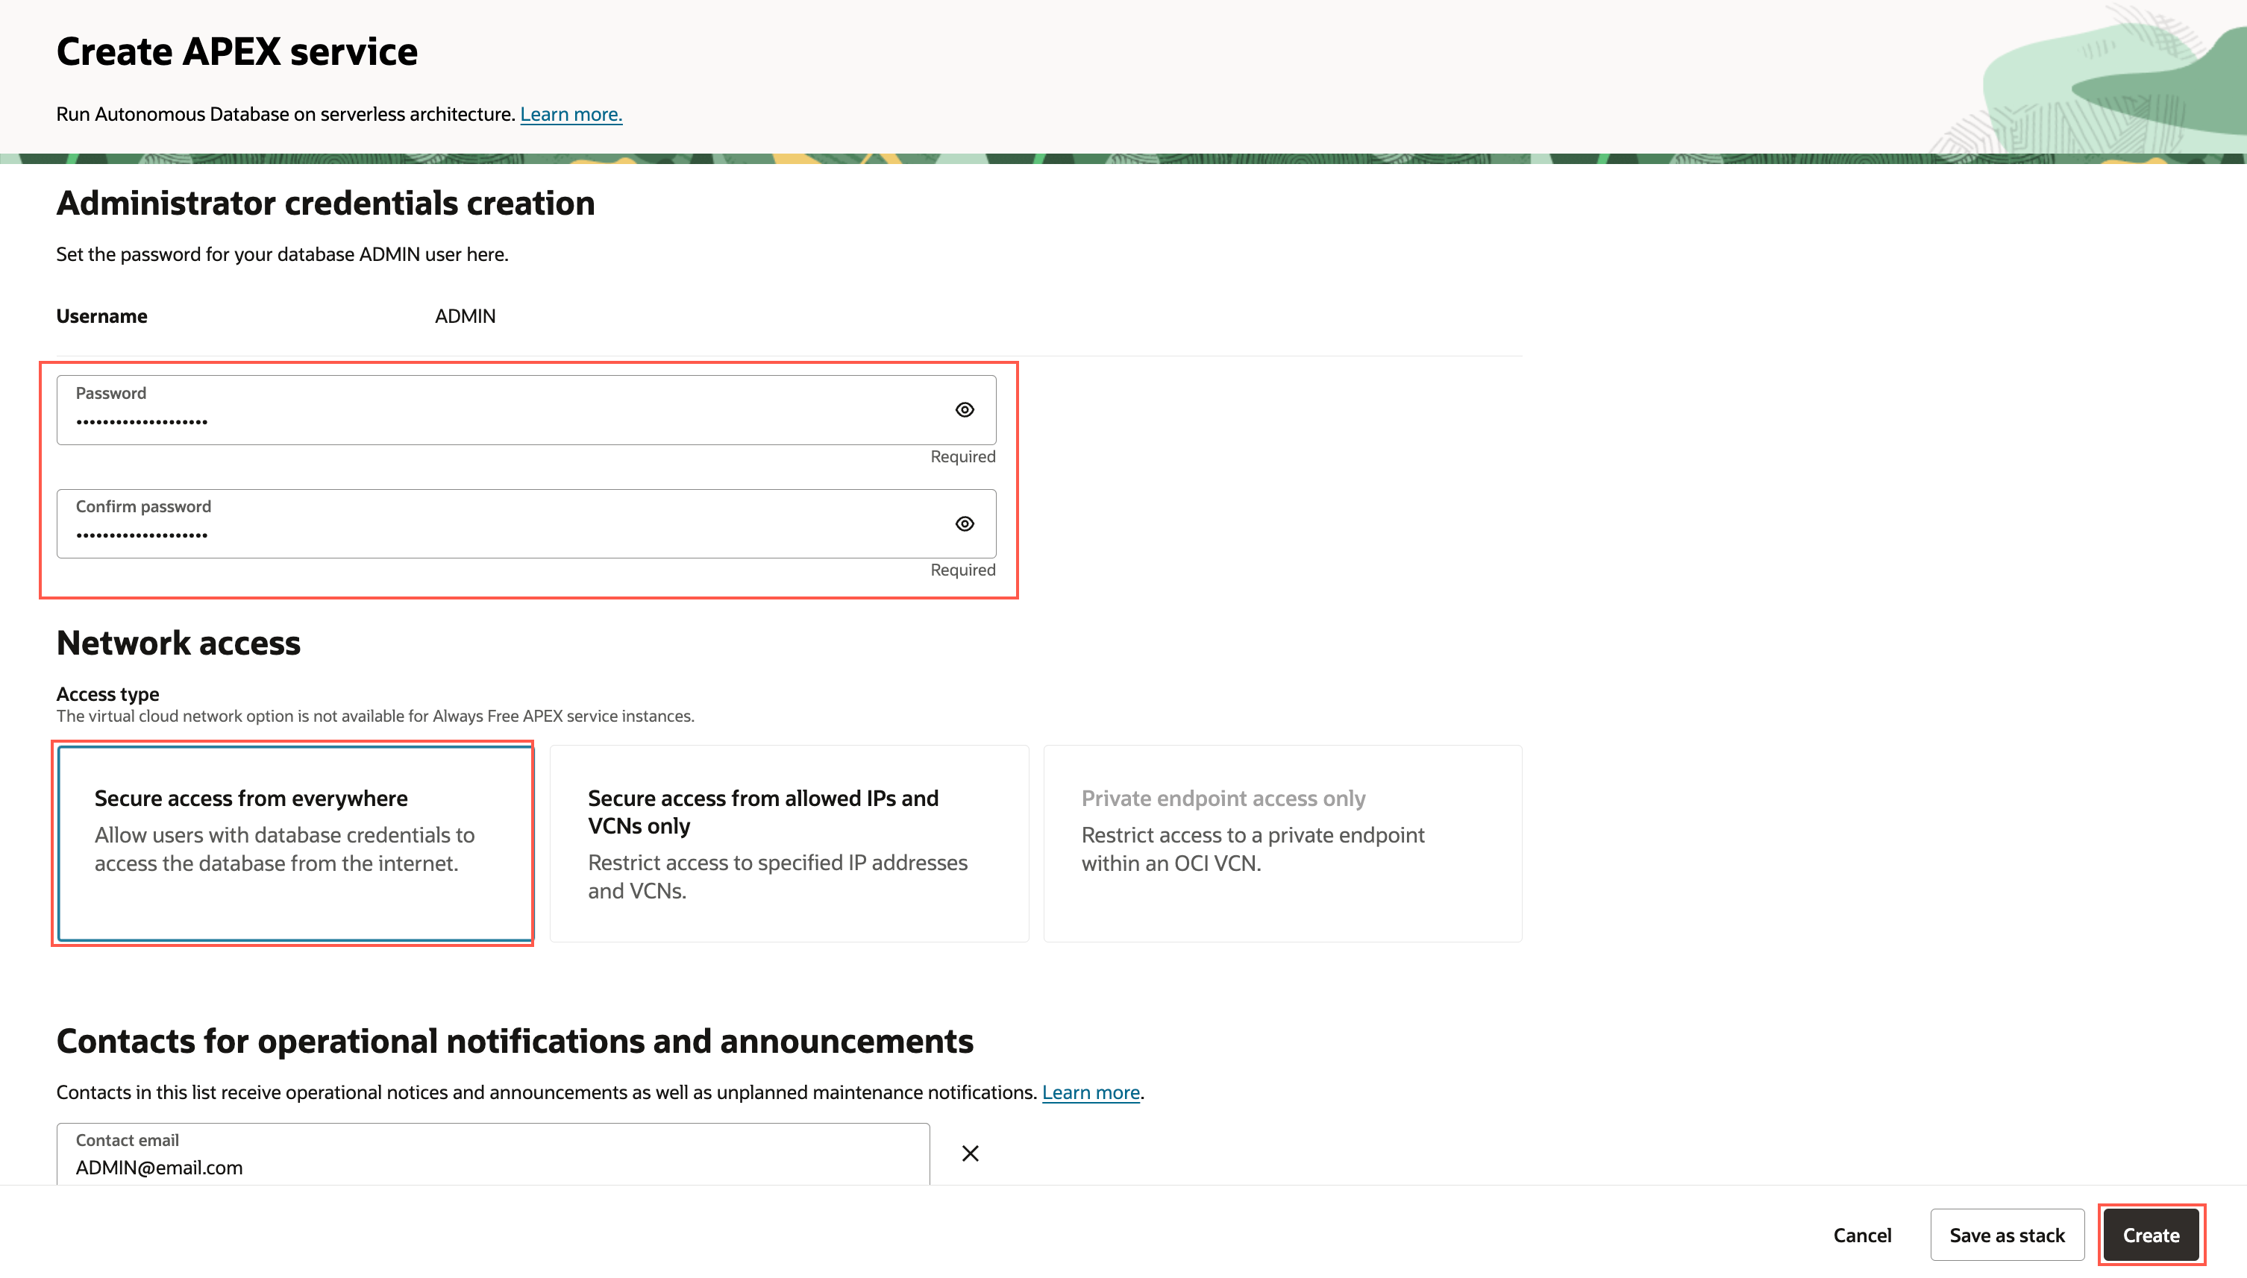This screenshot has height=1278, width=2247.
Task: Choose Private endpoint access only card
Action: (1282, 843)
